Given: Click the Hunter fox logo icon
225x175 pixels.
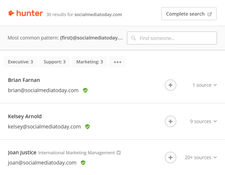Looking at the screenshot, I should click(11, 13).
